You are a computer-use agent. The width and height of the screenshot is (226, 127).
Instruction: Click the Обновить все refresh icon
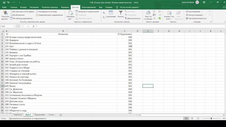[71, 13]
